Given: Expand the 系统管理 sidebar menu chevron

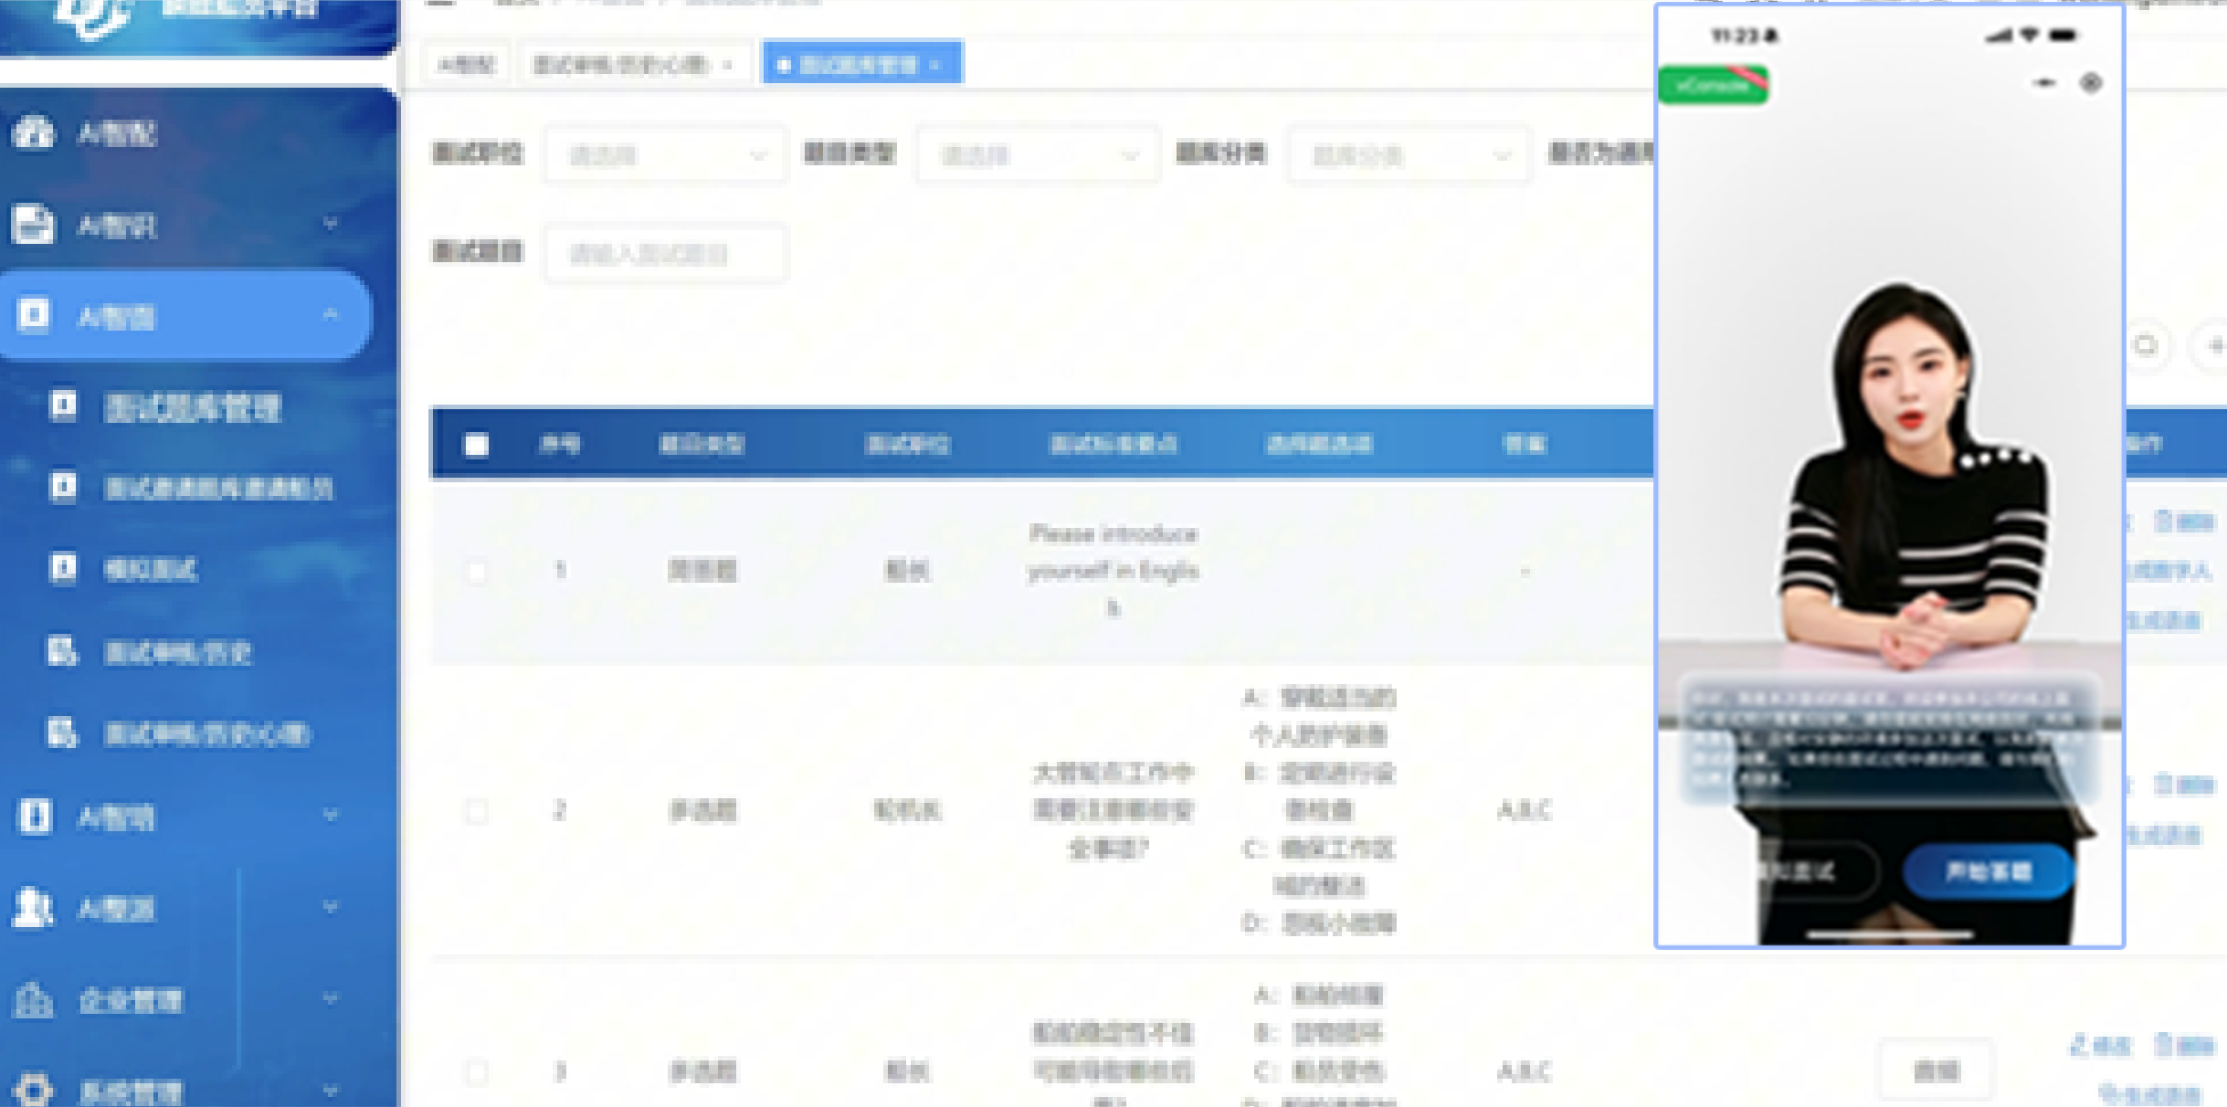Looking at the screenshot, I should point(331,1090).
